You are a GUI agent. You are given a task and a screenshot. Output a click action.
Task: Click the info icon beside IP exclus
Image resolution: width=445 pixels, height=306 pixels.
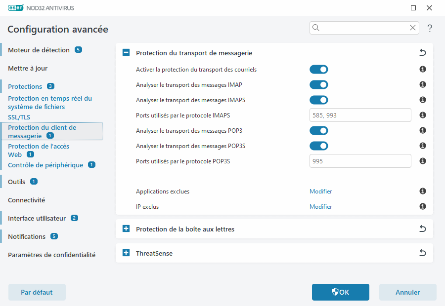coord(422,207)
